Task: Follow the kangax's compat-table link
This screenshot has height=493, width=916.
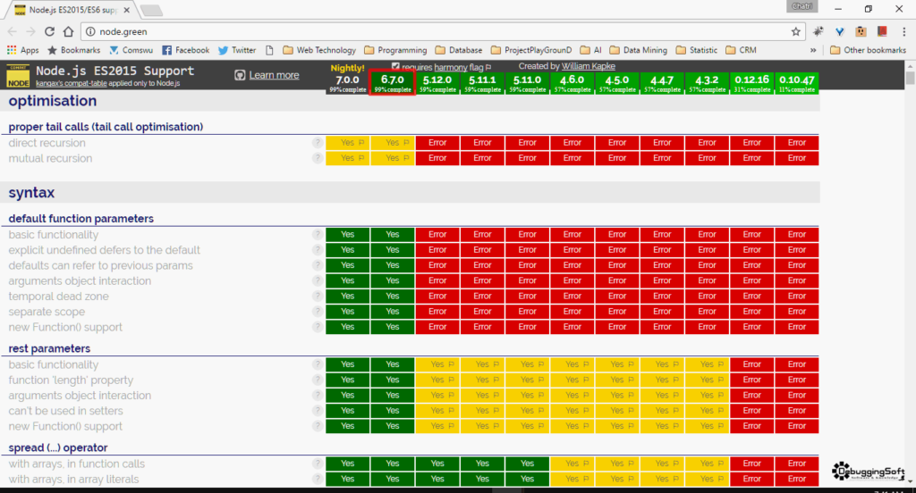Action: coord(72,83)
